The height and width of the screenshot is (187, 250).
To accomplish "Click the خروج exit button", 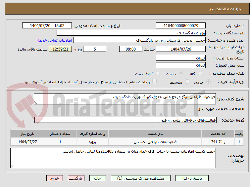I will 55,178.
